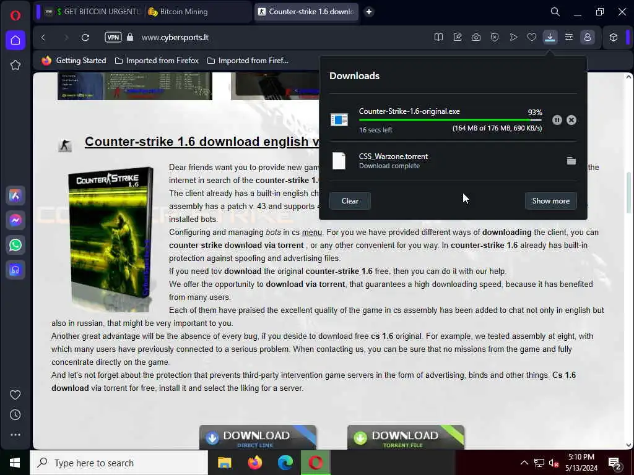Click Counter-Strike-1.6-original.exe file name
Viewport: 634px width, 475px height.
(x=409, y=111)
